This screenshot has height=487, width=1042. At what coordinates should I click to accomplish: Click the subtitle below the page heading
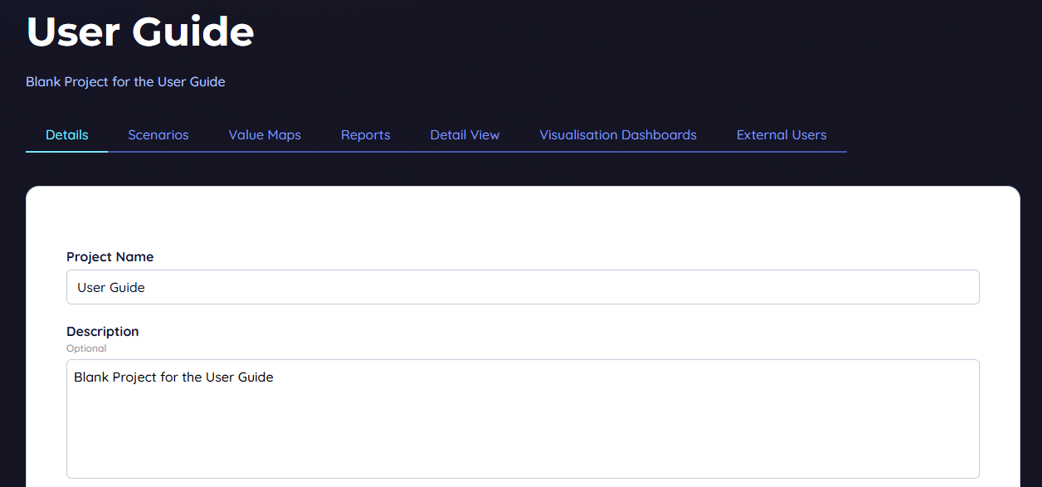(125, 82)
